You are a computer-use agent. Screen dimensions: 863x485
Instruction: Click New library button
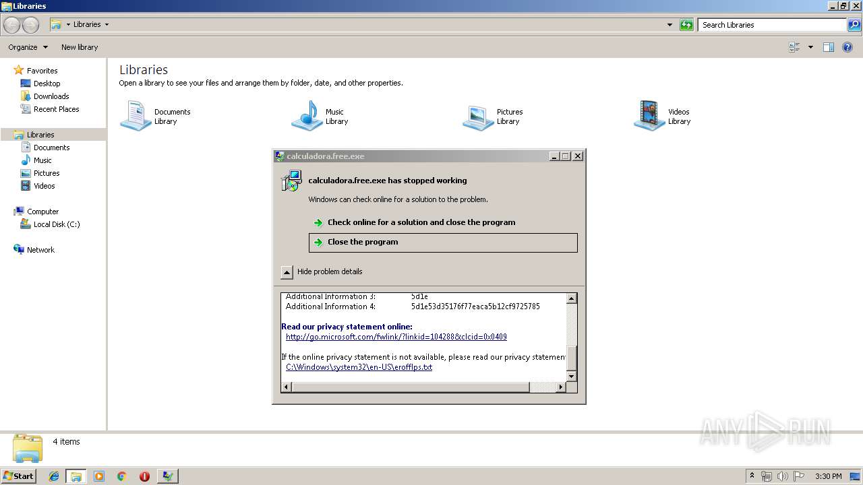tap(80, 47)
